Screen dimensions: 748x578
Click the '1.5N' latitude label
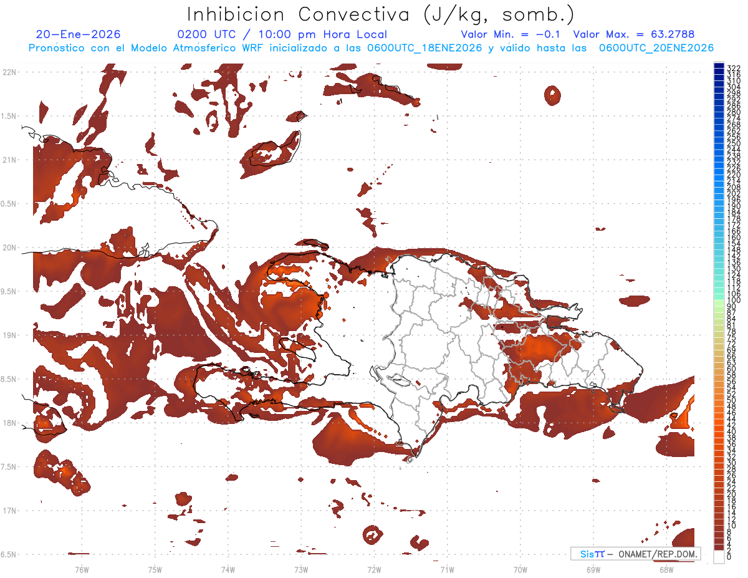point(9,116)
